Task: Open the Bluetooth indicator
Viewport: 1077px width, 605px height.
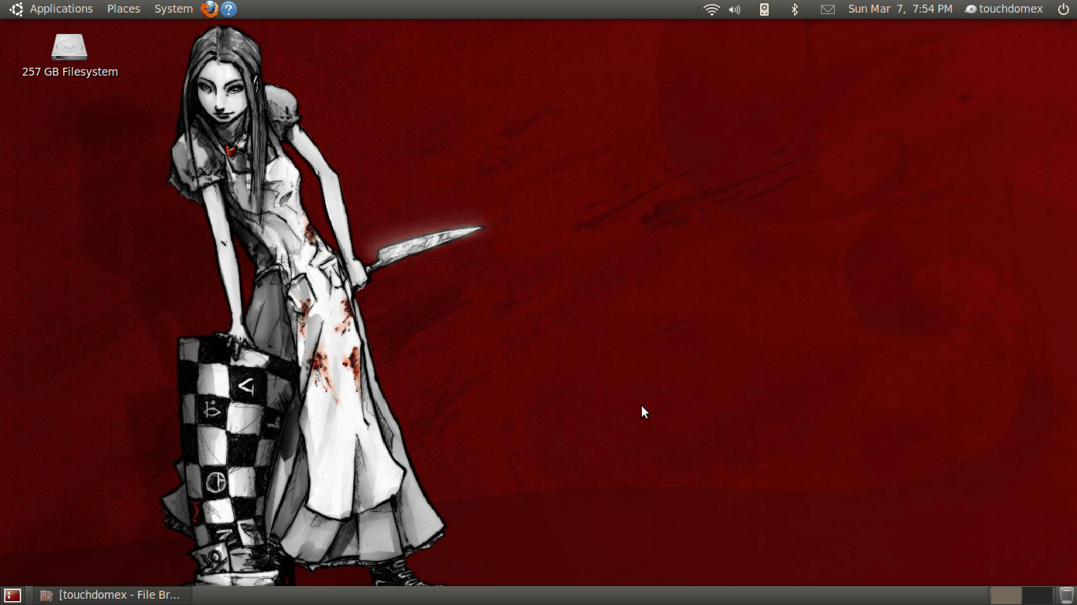Action: pyautogui.click(x=795, y=9)
